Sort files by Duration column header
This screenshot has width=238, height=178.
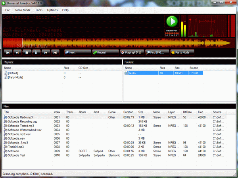pyautogui.click(x=129, y=112)
